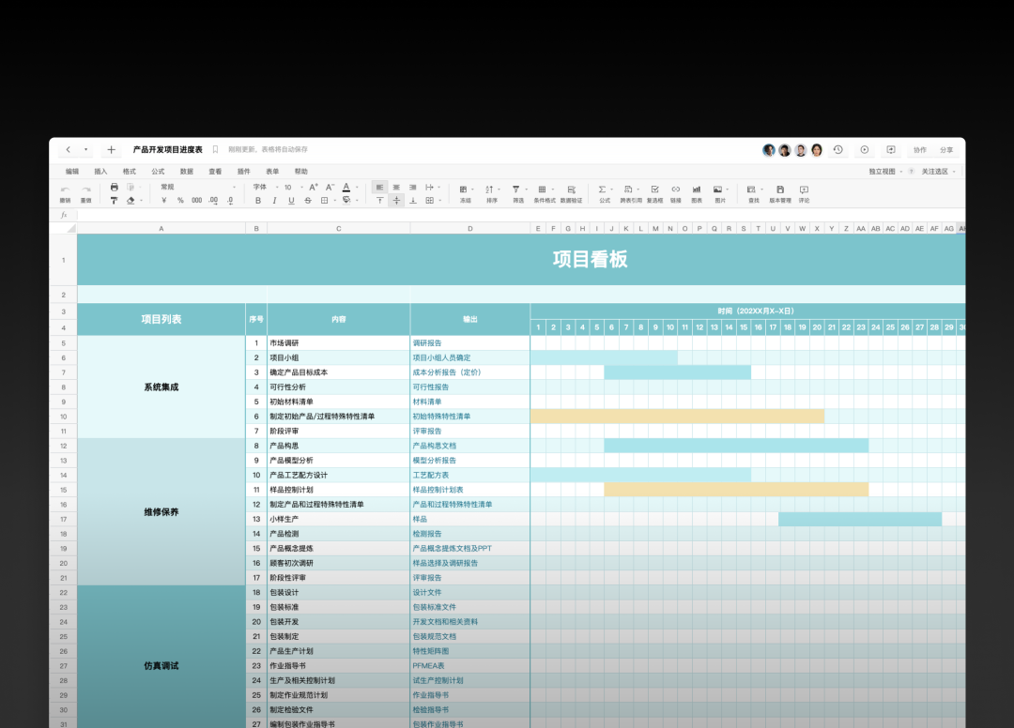
Task: Click the 协作 button
Action: (919, 150)
